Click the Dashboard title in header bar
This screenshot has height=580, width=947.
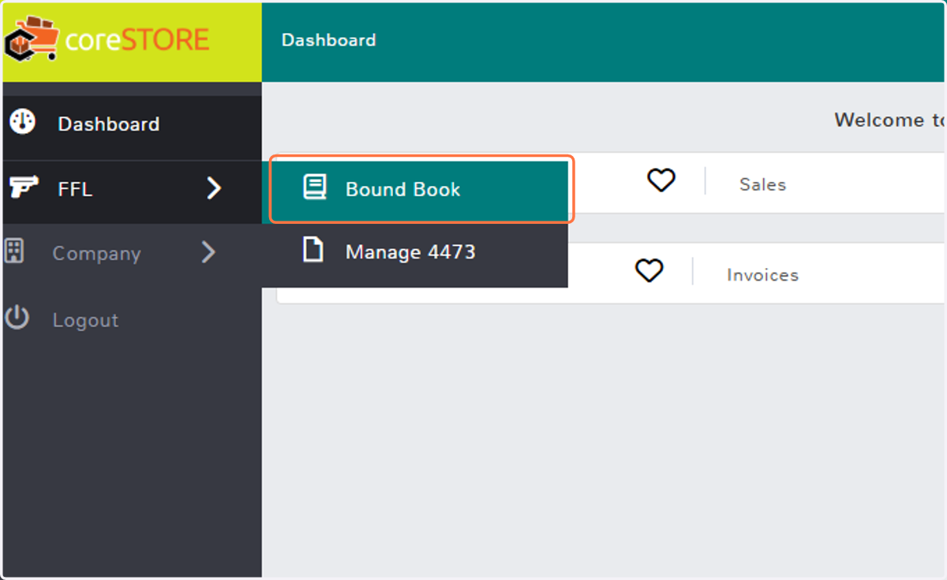(328, 39)
